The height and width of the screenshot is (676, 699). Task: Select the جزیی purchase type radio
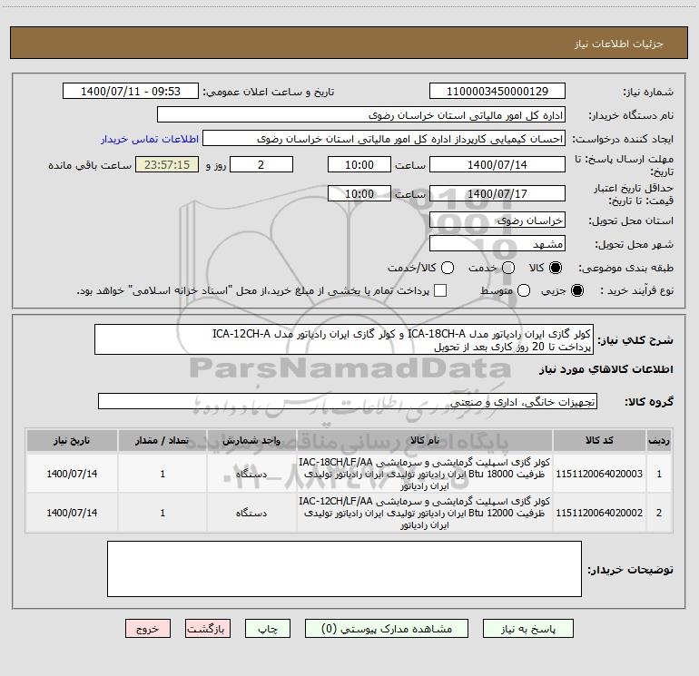576,290
